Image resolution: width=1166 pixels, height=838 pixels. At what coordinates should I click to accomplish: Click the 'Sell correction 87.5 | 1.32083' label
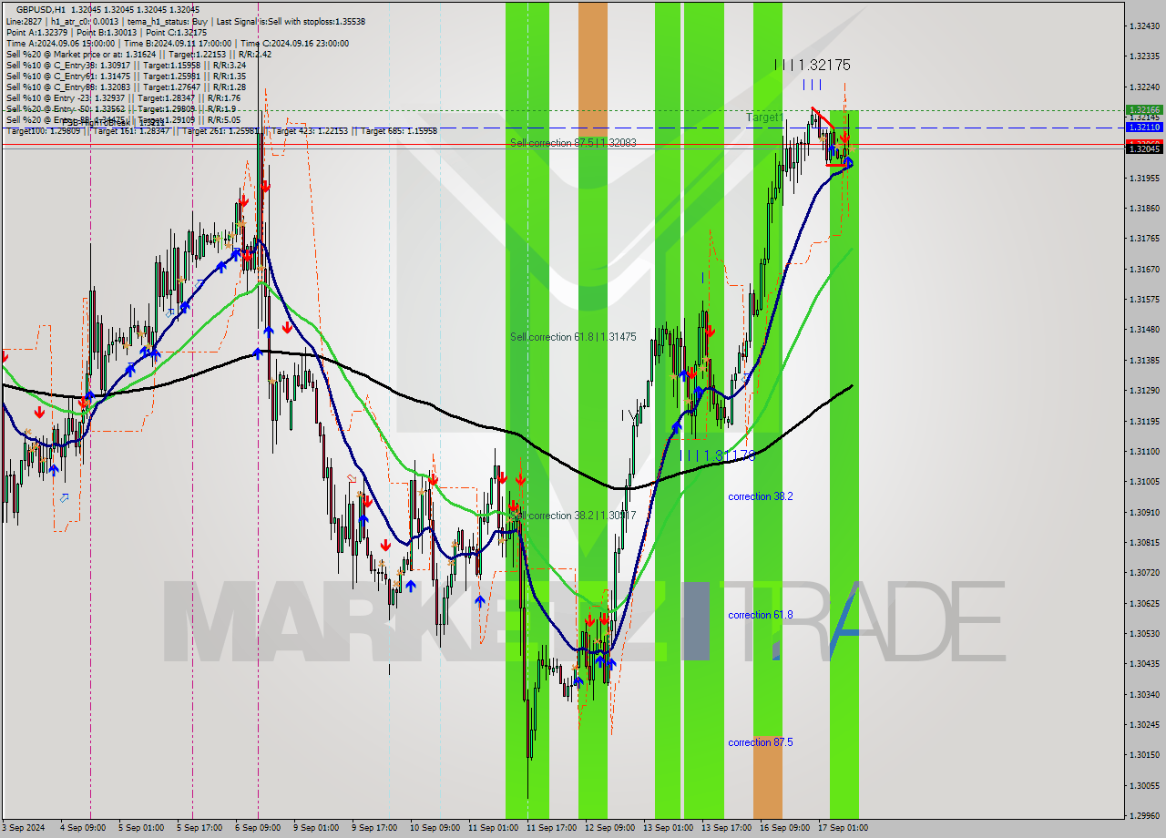click(573, 143)
